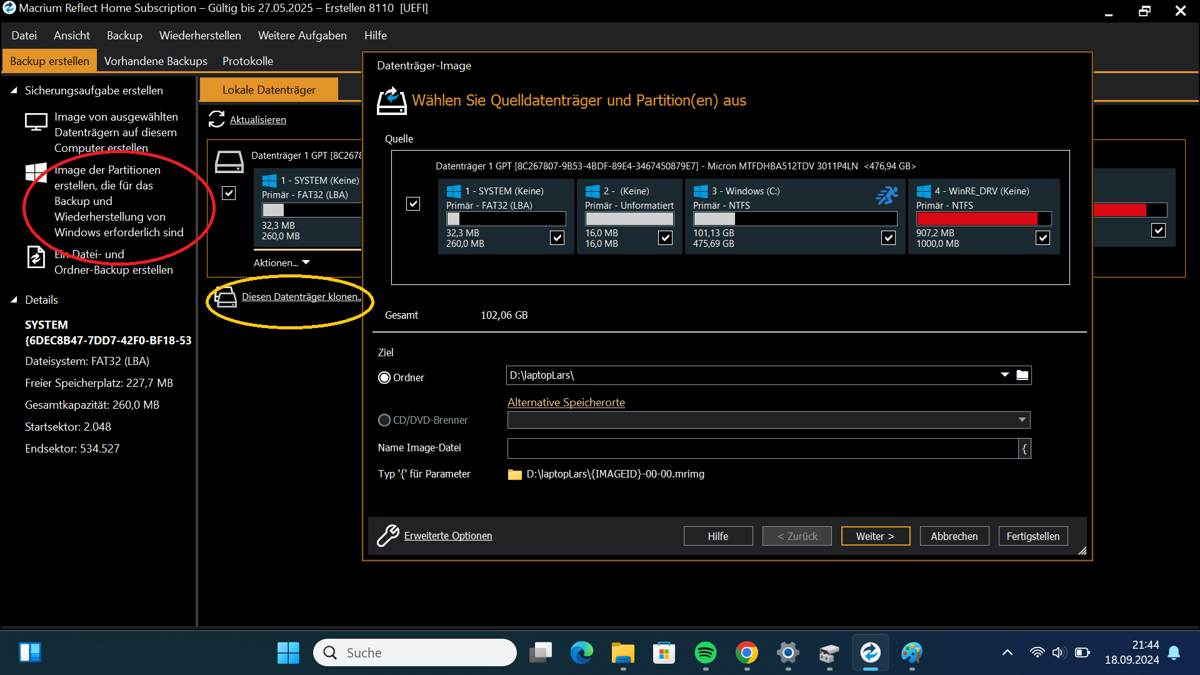
Task: Open the Ordner destination path dropdown
Action: [1004, 375]
